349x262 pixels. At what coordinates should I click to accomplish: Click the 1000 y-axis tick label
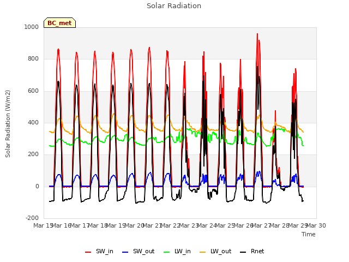coord(32,27)
